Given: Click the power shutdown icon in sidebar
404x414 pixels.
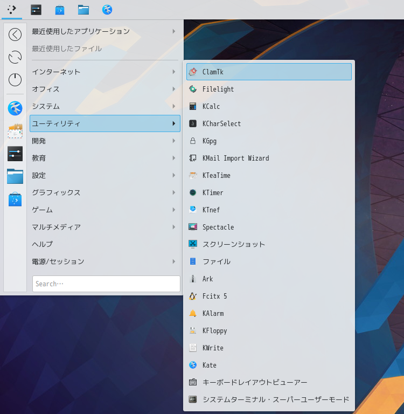Looking at the screenshot, I should pos(15,80).
